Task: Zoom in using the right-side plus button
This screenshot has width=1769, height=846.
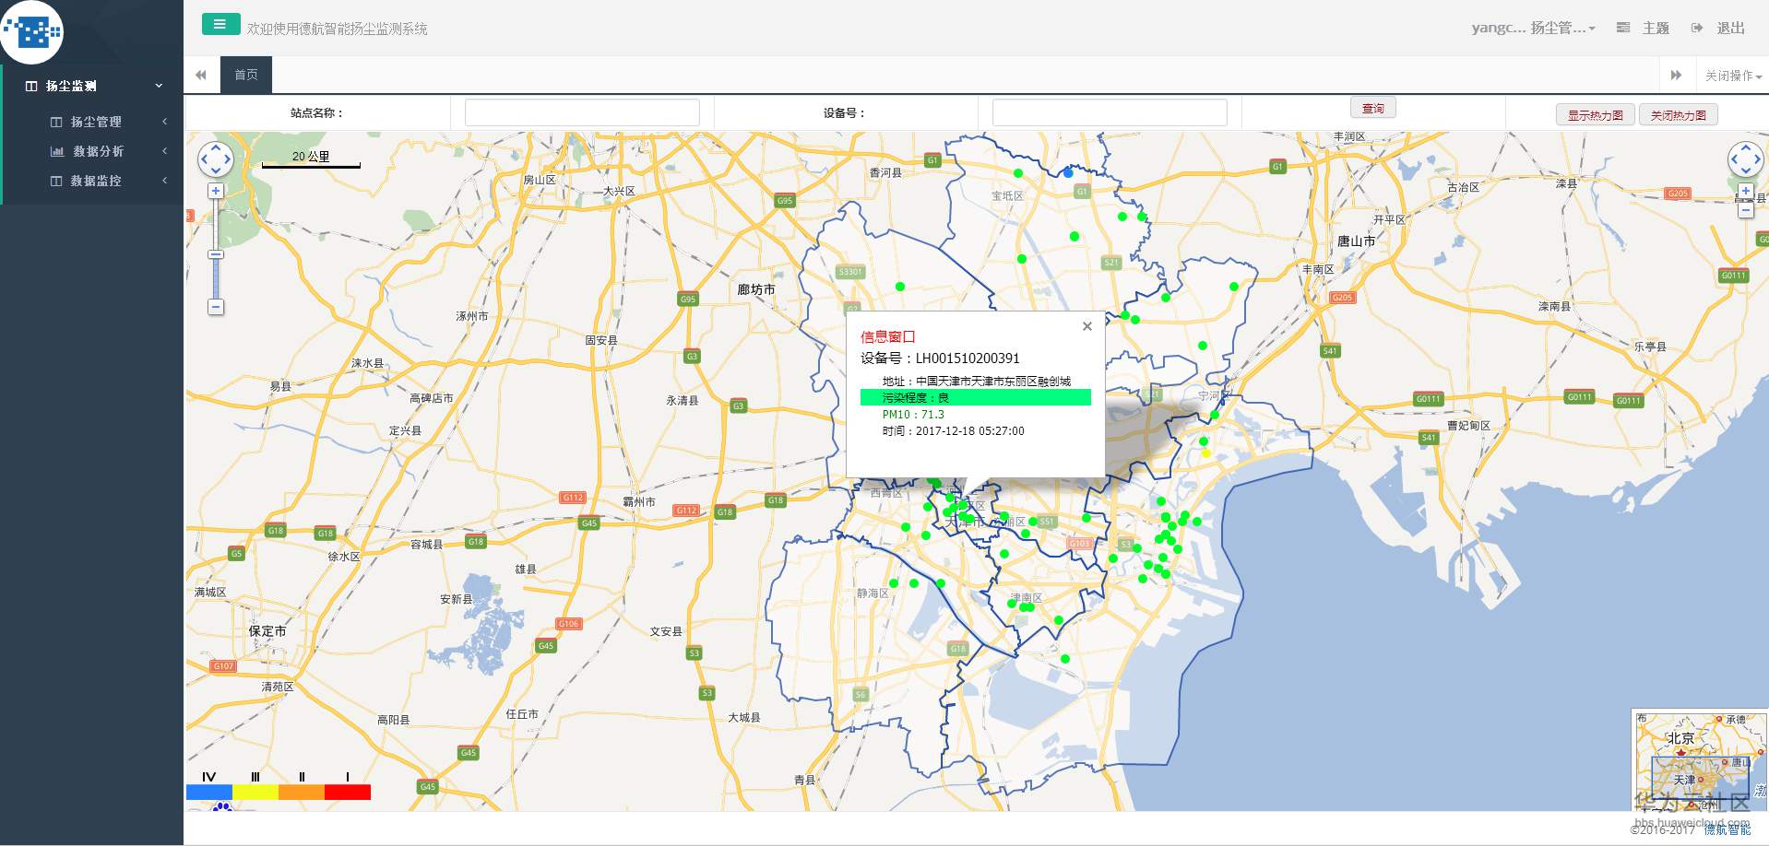Action: [x=1745, y=191]
